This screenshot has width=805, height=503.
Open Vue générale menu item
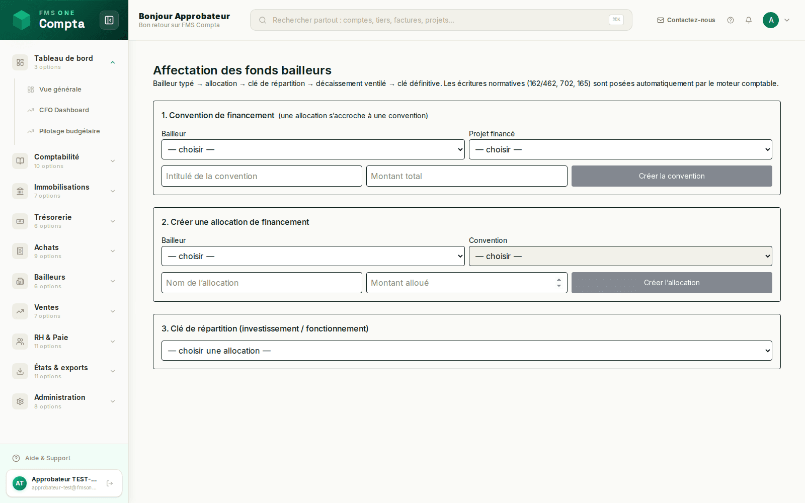click(x=60, y=90)
